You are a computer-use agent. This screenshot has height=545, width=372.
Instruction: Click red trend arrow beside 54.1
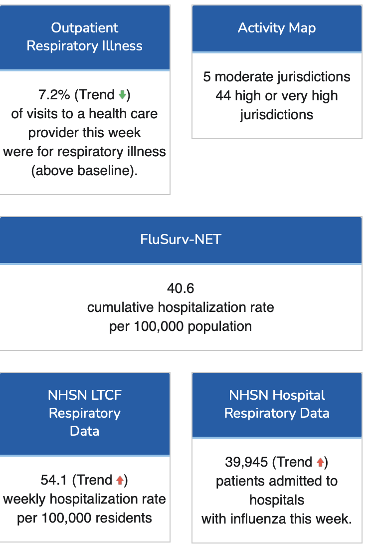coord(120,480)
